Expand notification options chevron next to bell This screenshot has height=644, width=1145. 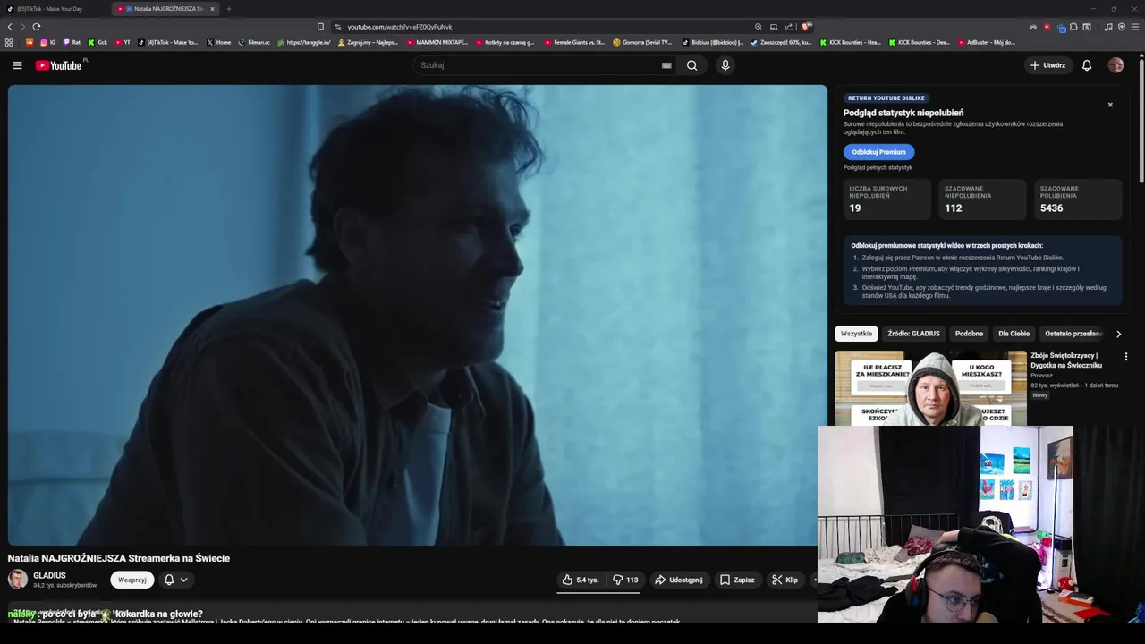pos(183,580)
